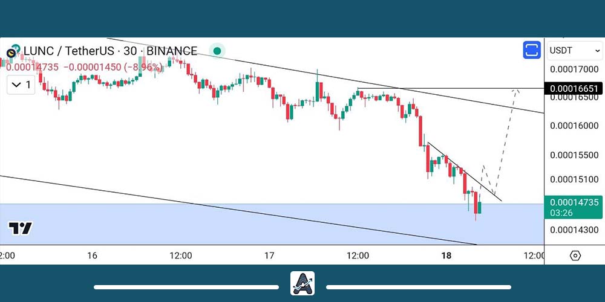Click date 16 on the time axis
This screenshot has width=605, height=302.
click(x=92, y=255)
